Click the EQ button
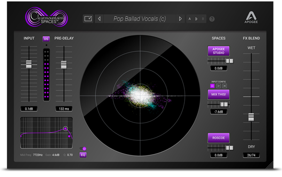282x177 pixels. (x=83, y=155)
